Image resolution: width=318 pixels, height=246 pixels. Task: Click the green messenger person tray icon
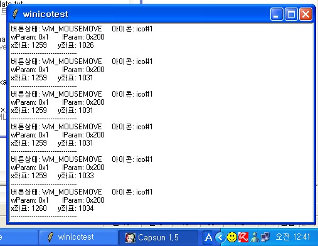coord(255,237)
